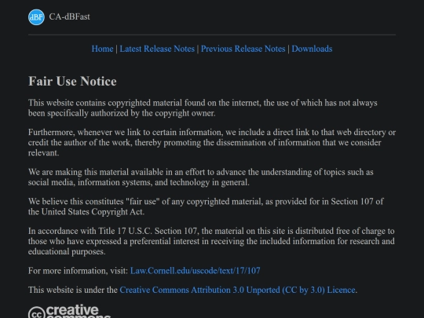
Task: Open the Creative Commons Attribution 3.0 Licence link
Action: (237, 290)
